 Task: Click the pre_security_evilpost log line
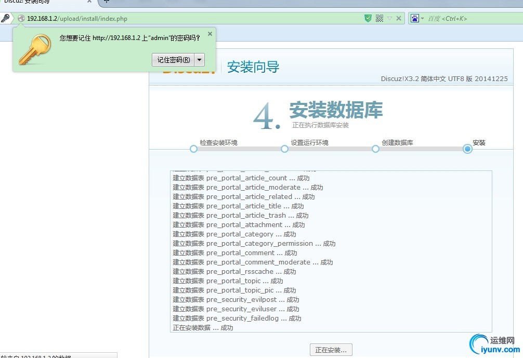236,299
